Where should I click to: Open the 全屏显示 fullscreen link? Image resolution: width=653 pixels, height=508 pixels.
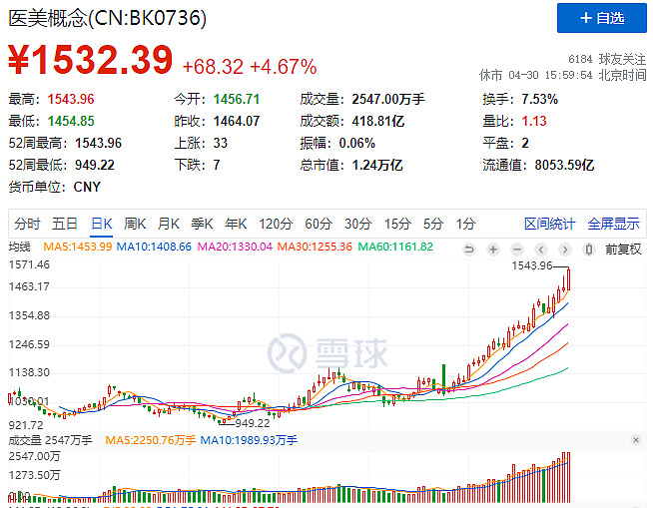(x=613, y=224)
